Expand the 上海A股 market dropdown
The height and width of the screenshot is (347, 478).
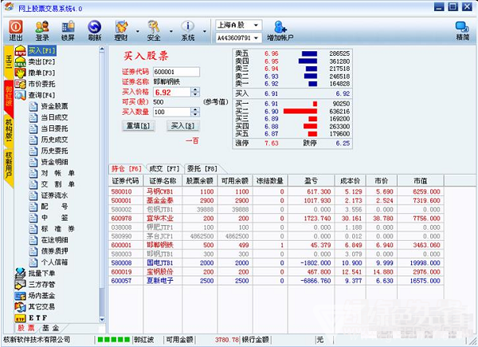[x=256, y=25]
